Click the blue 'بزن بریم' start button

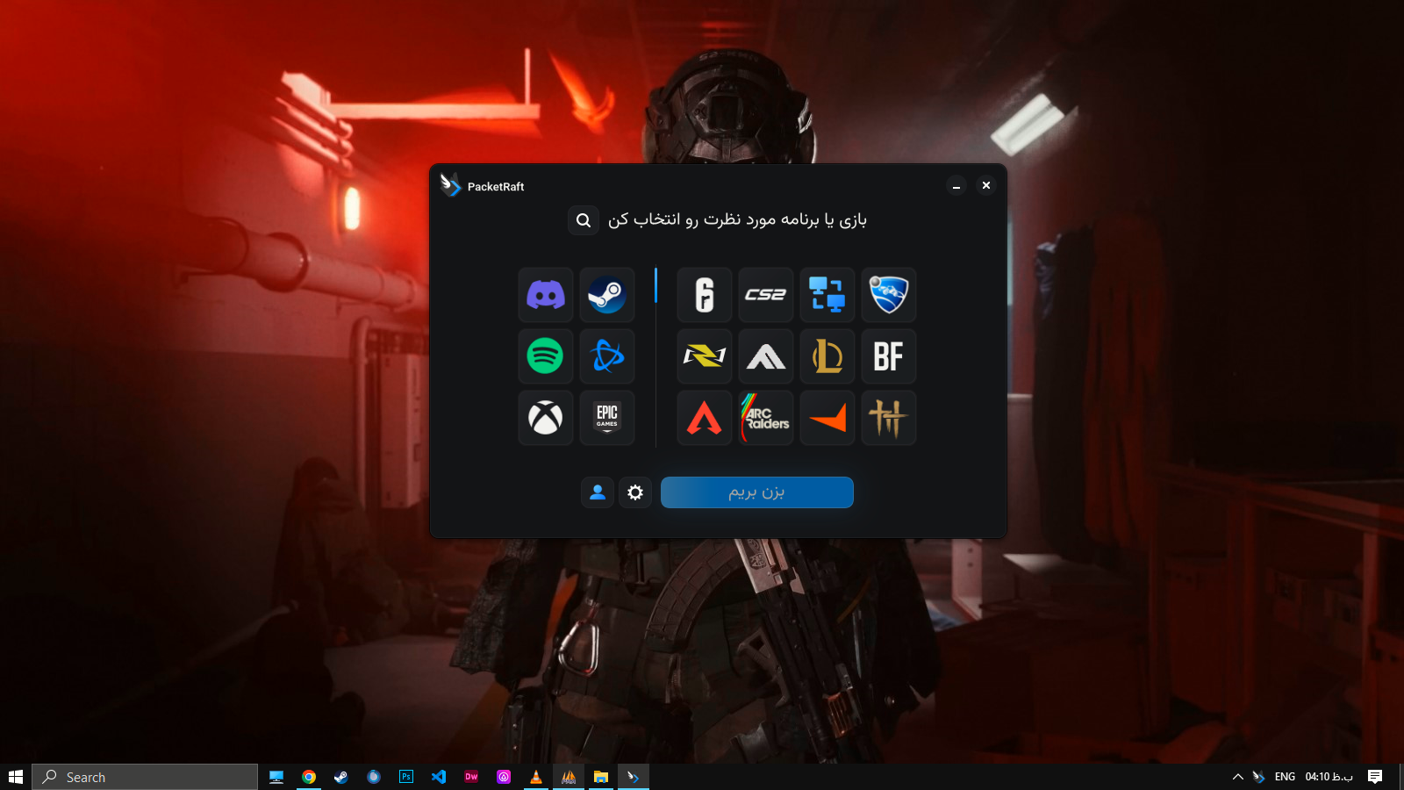(x=757, y=492)
